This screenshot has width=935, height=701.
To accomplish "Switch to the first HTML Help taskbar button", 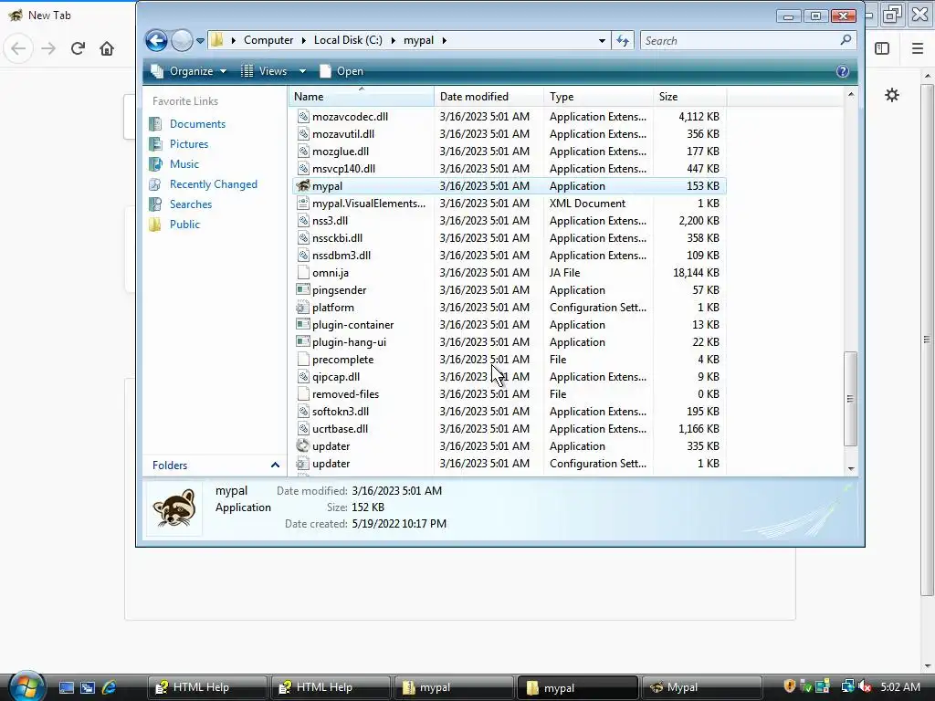I will click(207, 687).
